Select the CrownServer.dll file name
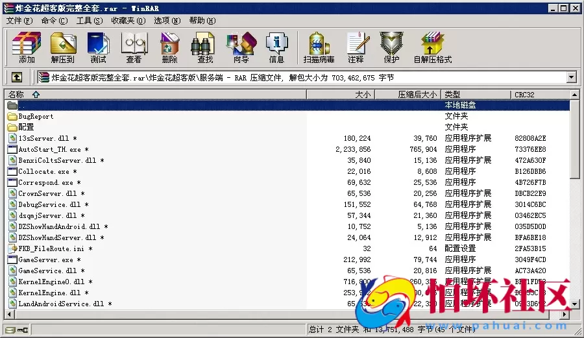The height and width of the screenshot is (338, 584). pos(47,193)
